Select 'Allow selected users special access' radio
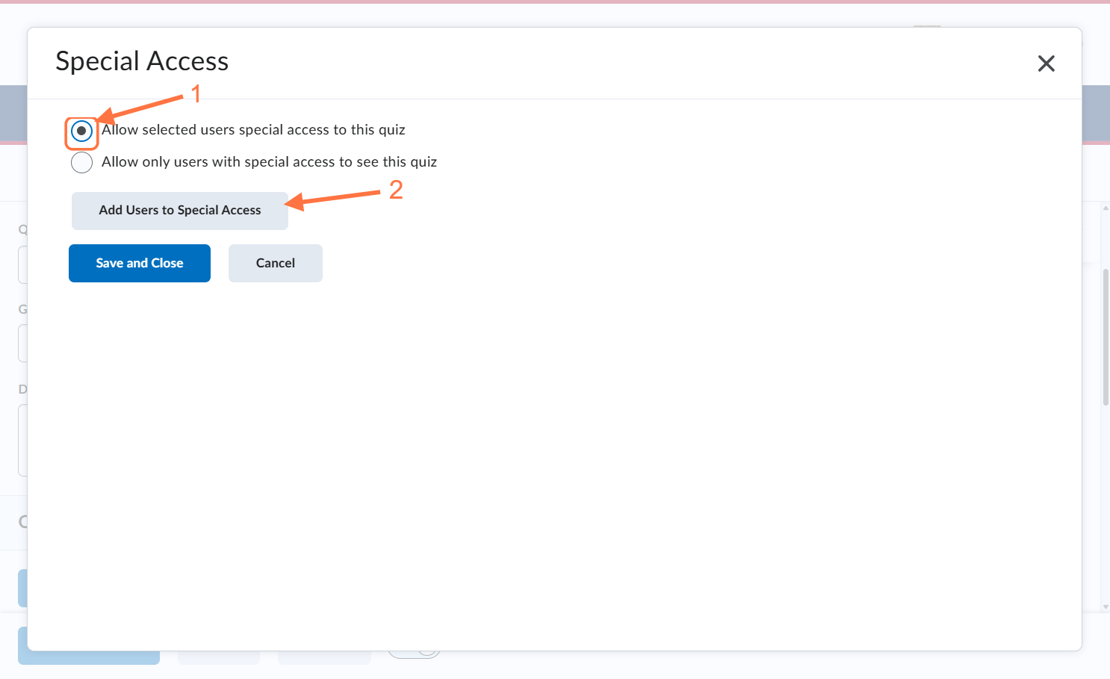 point(81,131)
